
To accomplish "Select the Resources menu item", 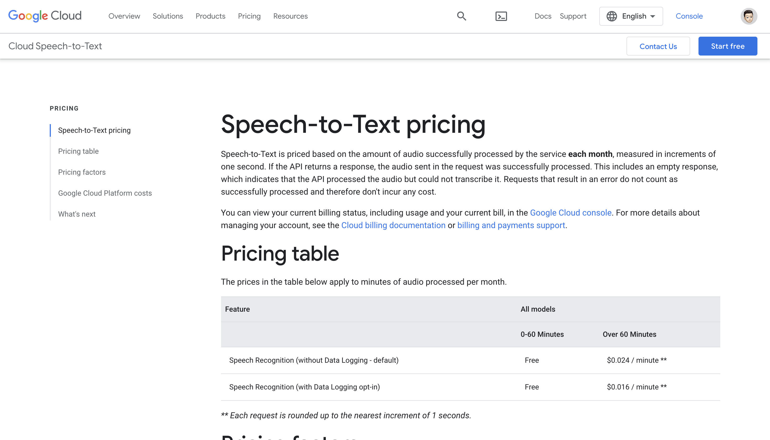I will pyautogui.click(x=290, y=16).
